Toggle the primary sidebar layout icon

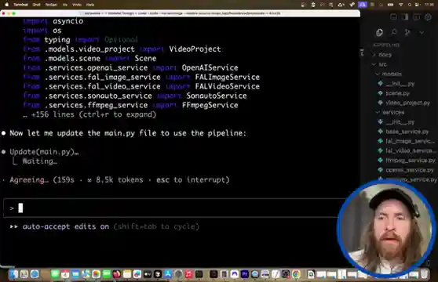coord(393,17)
